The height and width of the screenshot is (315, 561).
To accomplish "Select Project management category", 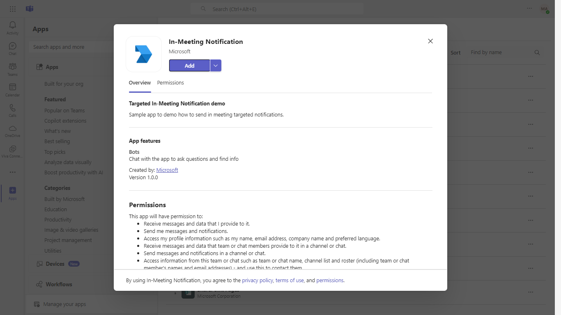I will coord(68,240).
